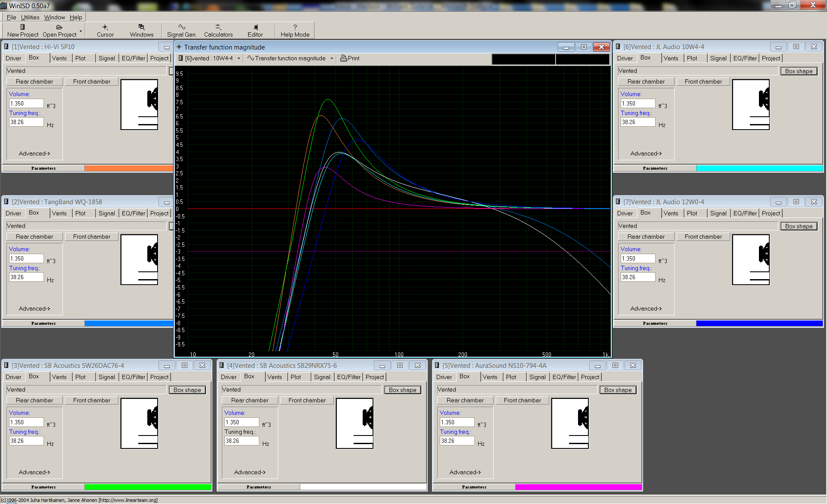
Task: Click the window icon of Transfer function magnitude
Action: [179, 47]
